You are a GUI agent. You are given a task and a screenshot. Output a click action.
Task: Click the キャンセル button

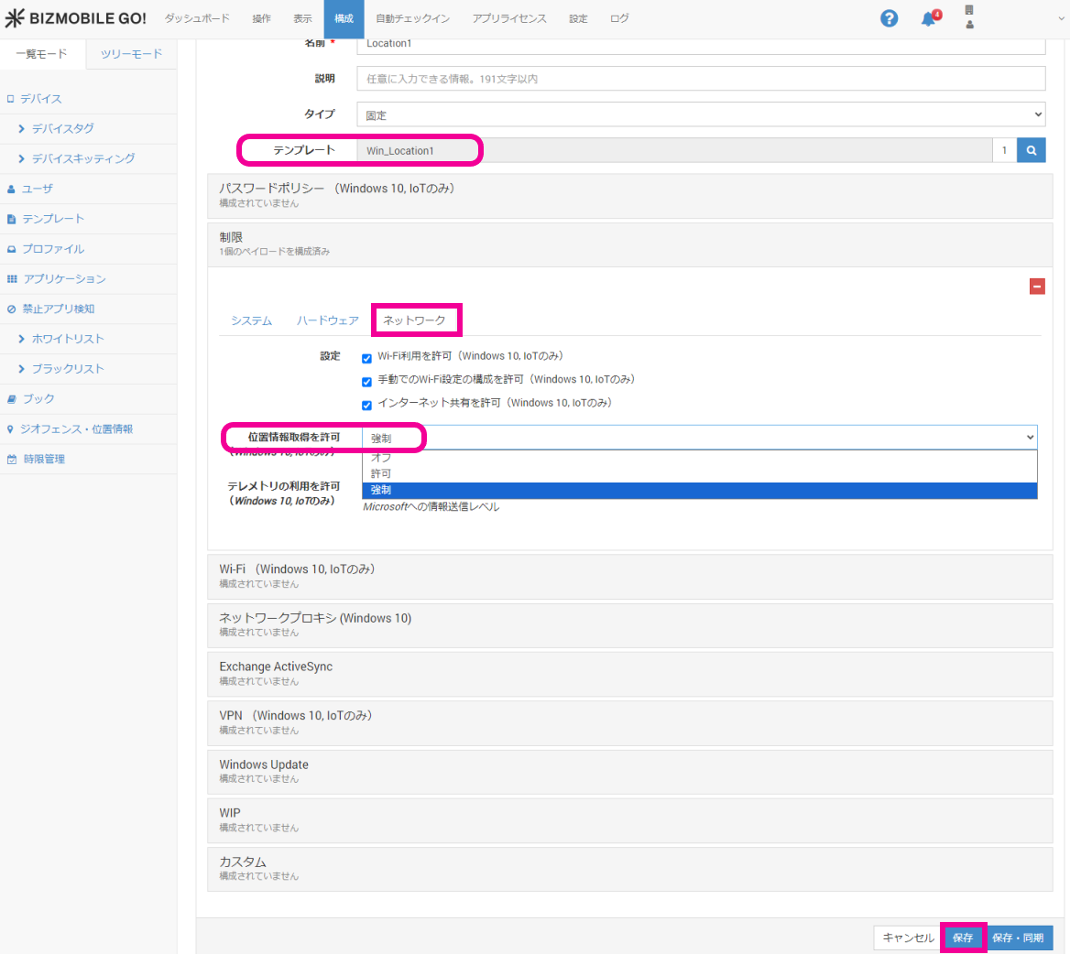click(x=908, y=938)
